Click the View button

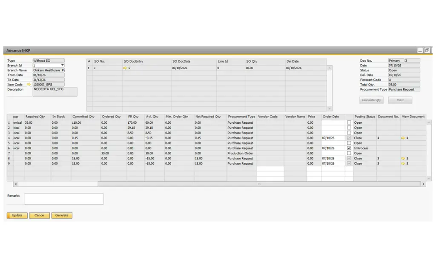pos(400,100)
